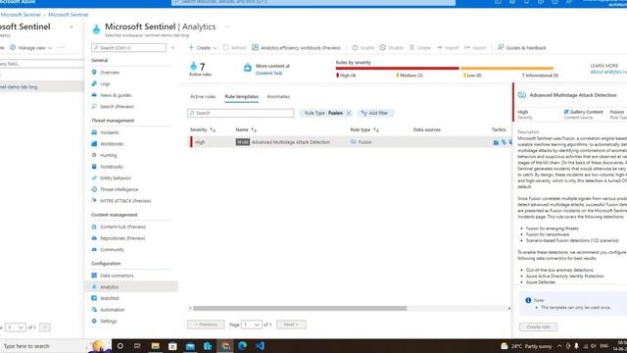Open Search (Preview) sidebar item
The image size is (627, 353).
[117, 107]
